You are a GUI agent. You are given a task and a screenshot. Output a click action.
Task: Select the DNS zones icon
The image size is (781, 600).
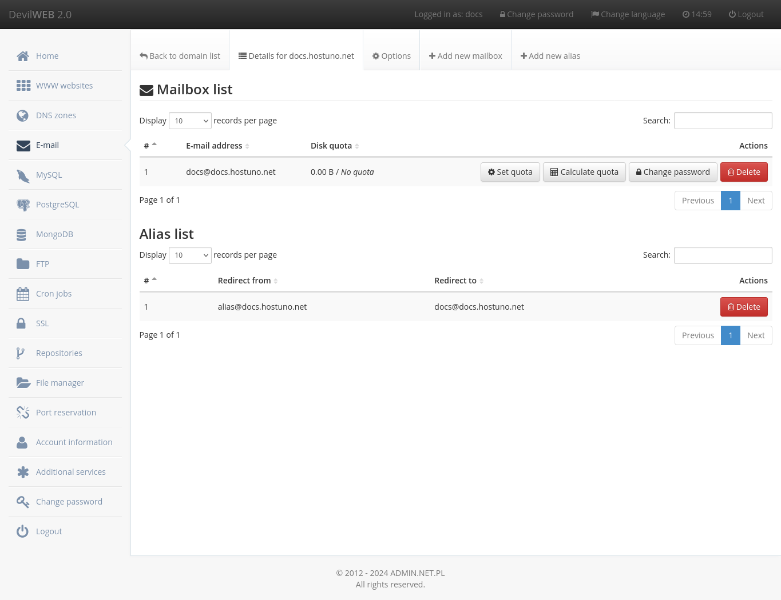[x=23, y=115]
